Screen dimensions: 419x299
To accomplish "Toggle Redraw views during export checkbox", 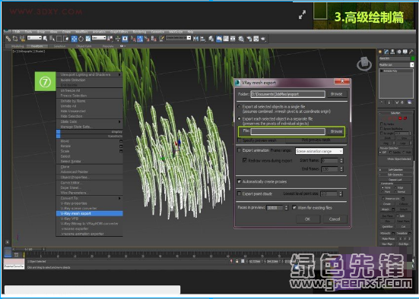I will click(245, 160).
